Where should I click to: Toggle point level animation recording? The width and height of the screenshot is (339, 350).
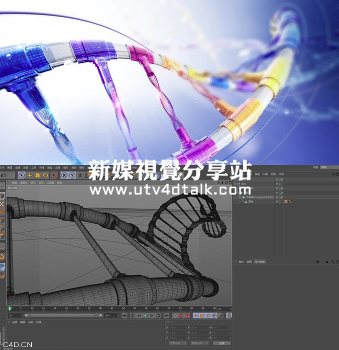click(220, 315)
